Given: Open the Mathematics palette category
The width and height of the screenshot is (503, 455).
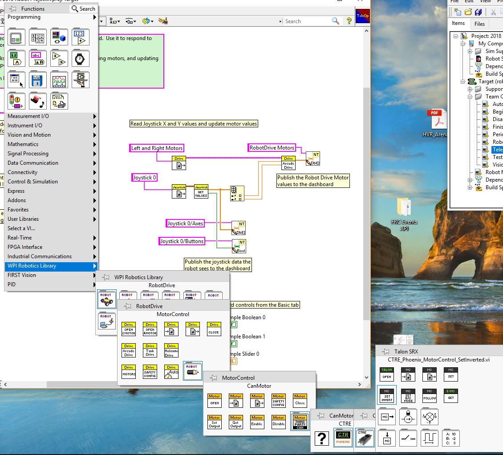Looking at the screenshot, I should tap(51, 144).
